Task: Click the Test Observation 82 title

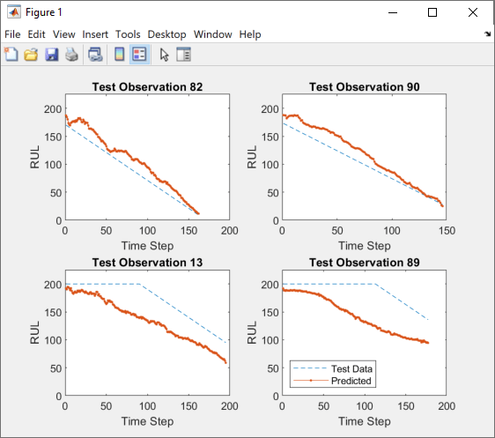Action: coord(147,86)
